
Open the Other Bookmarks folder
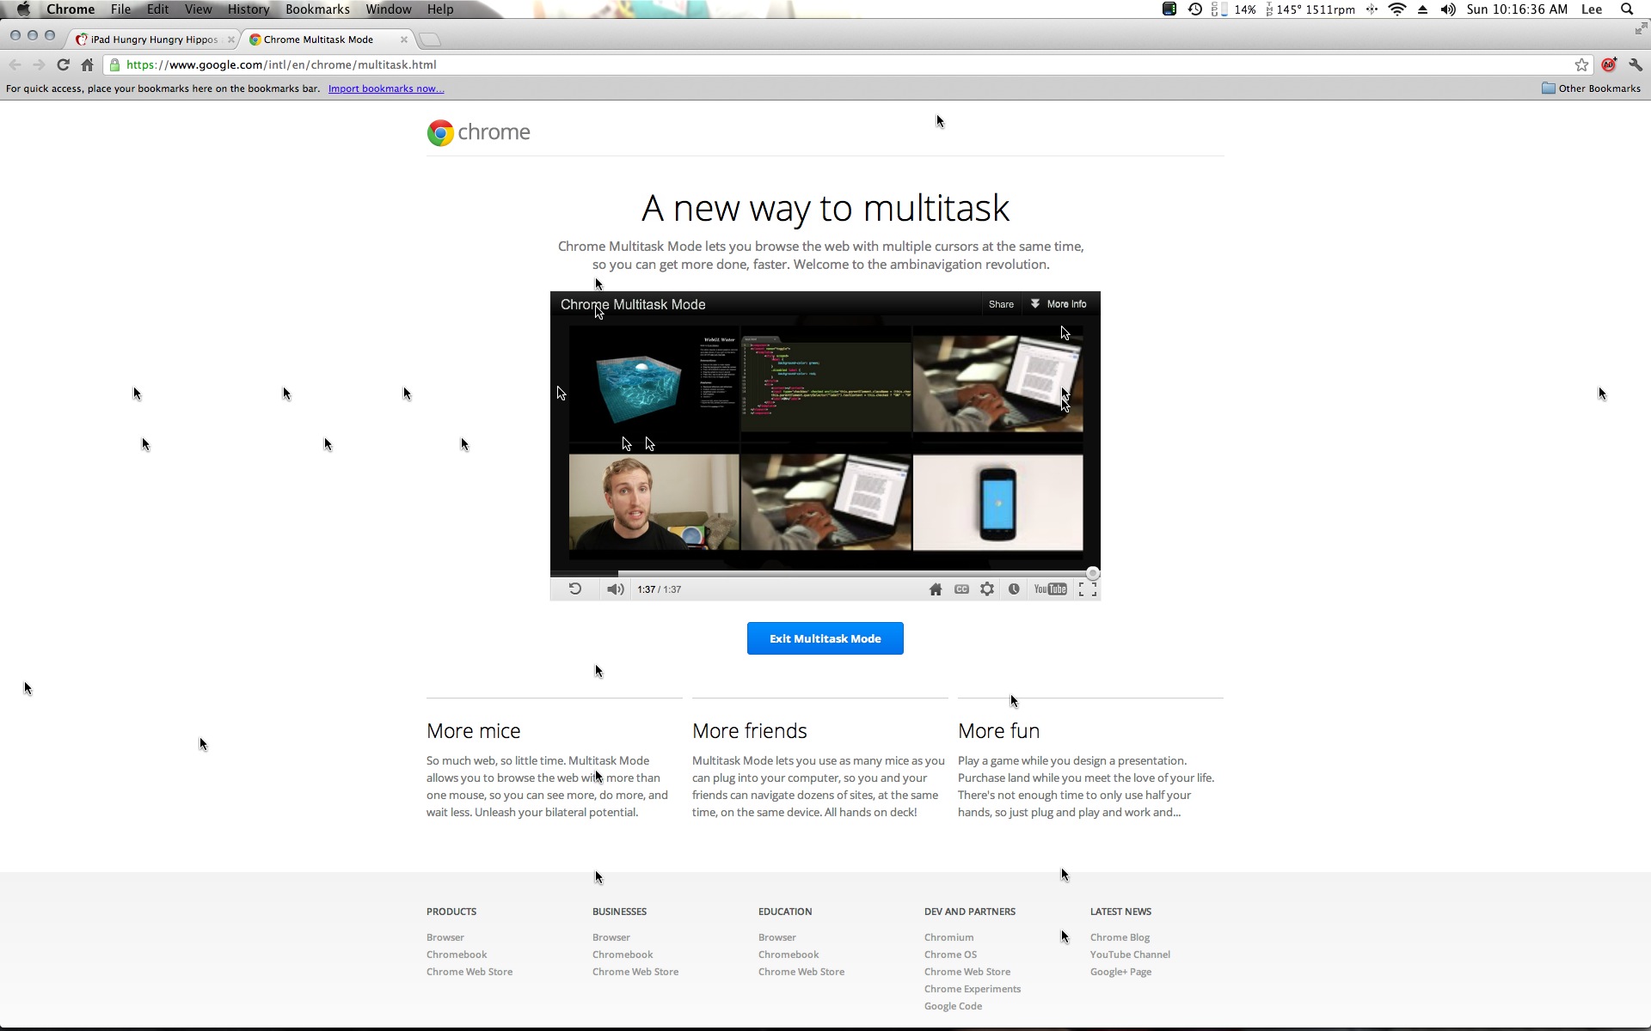pos(1591,88)
